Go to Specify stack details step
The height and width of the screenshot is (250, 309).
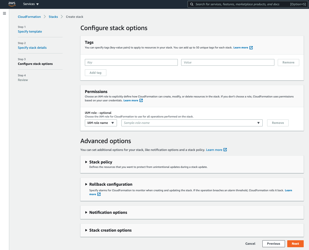pyautogui.click(x=32, y=48)
